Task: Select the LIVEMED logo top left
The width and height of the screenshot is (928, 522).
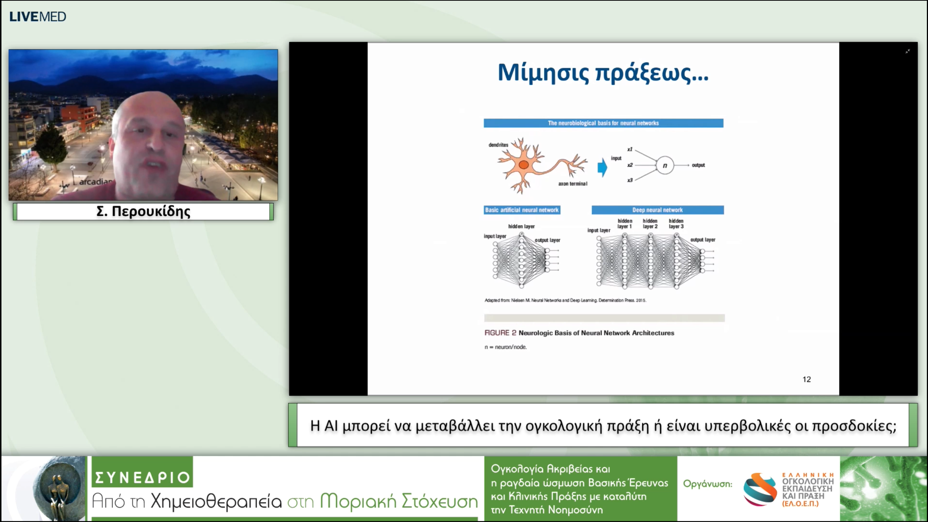Action: (x=38, y=16)
